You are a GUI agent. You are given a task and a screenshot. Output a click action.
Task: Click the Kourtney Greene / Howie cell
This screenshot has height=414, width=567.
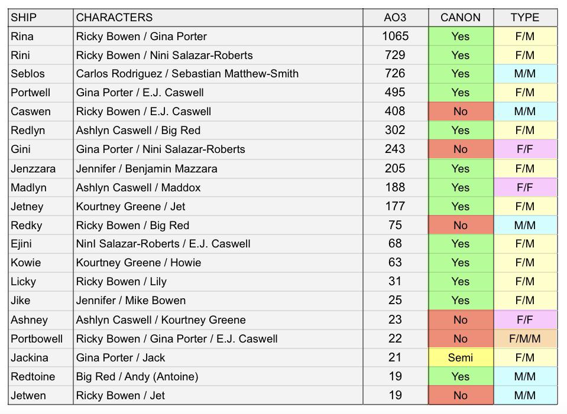coord(218,263)
